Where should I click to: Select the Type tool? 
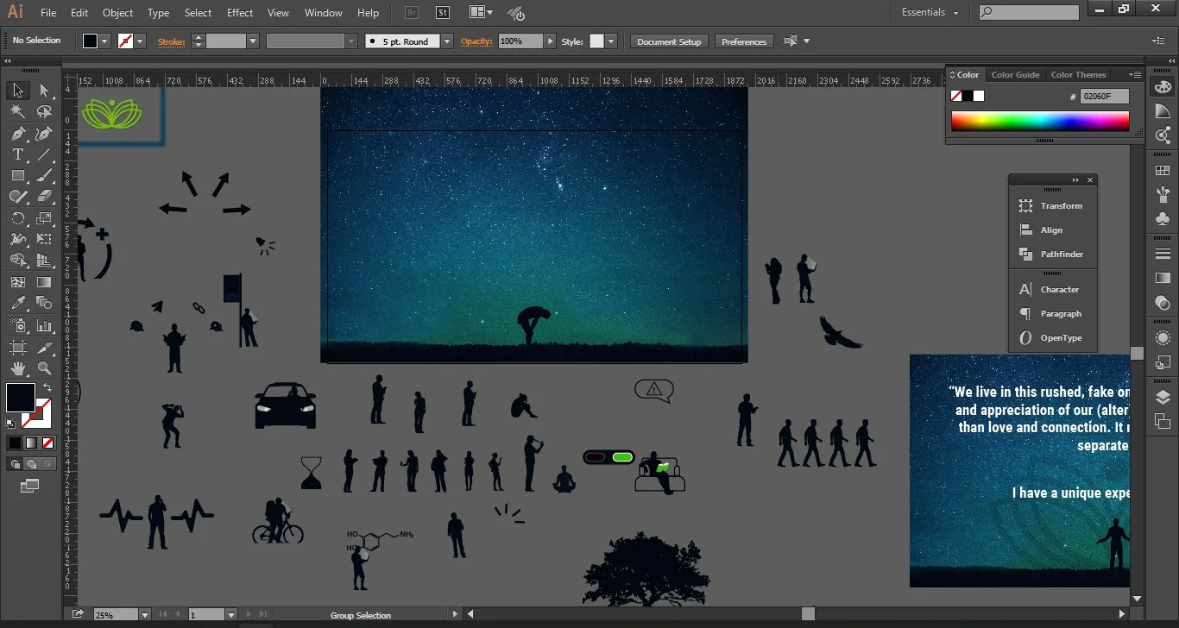[17, 154]
